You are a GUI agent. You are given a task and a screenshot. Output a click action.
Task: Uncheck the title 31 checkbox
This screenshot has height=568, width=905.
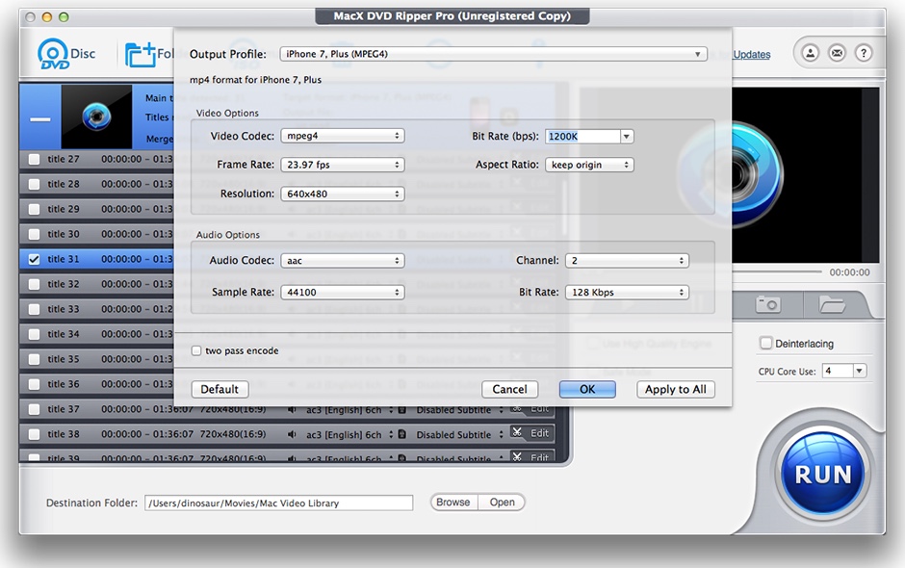pos(34,259)
